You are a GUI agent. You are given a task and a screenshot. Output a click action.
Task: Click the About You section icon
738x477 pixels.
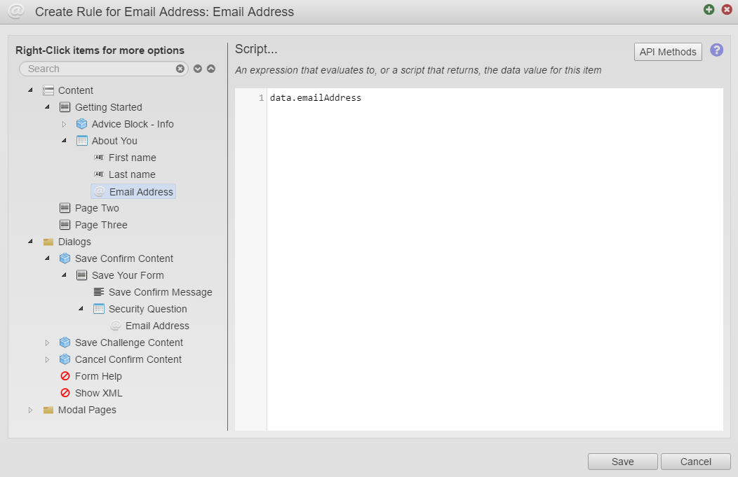[81, 140]
